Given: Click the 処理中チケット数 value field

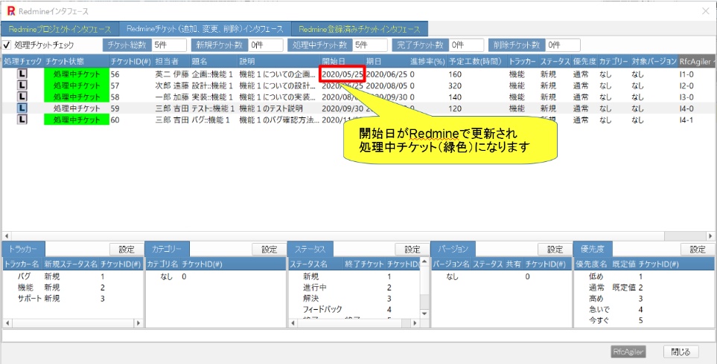Looking at the screenshot, I should 370,45.
